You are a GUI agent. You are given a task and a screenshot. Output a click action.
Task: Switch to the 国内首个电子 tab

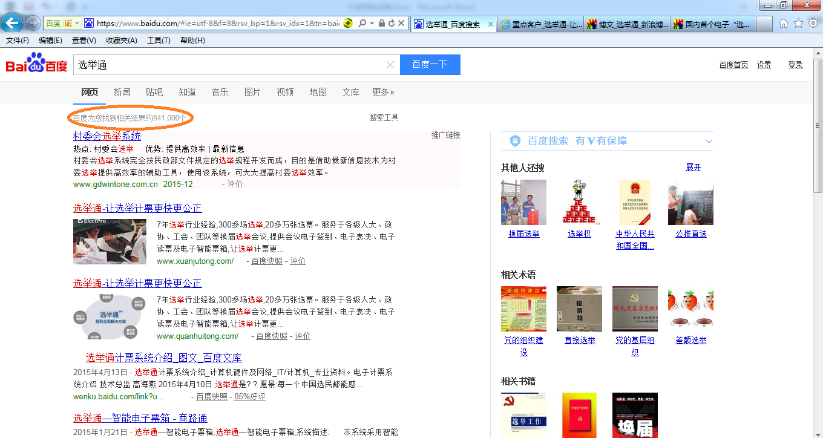(x=714, y=25)
